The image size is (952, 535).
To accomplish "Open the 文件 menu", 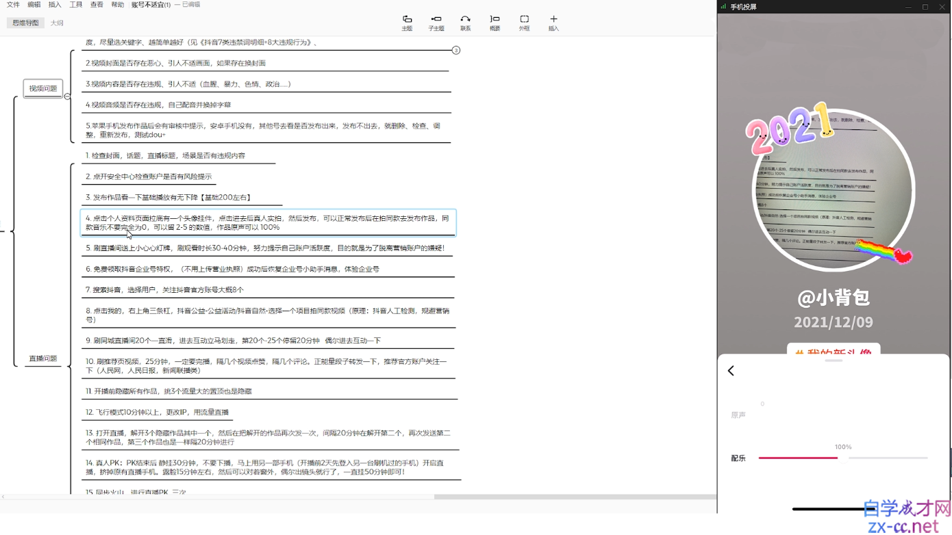I will 13,5.
